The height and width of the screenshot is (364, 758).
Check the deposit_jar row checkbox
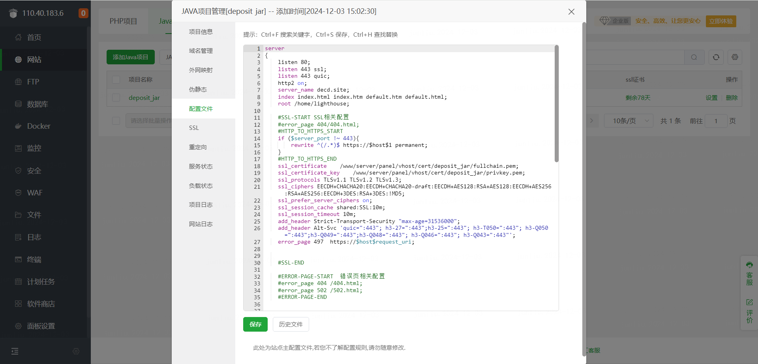[x=116, y=98]
